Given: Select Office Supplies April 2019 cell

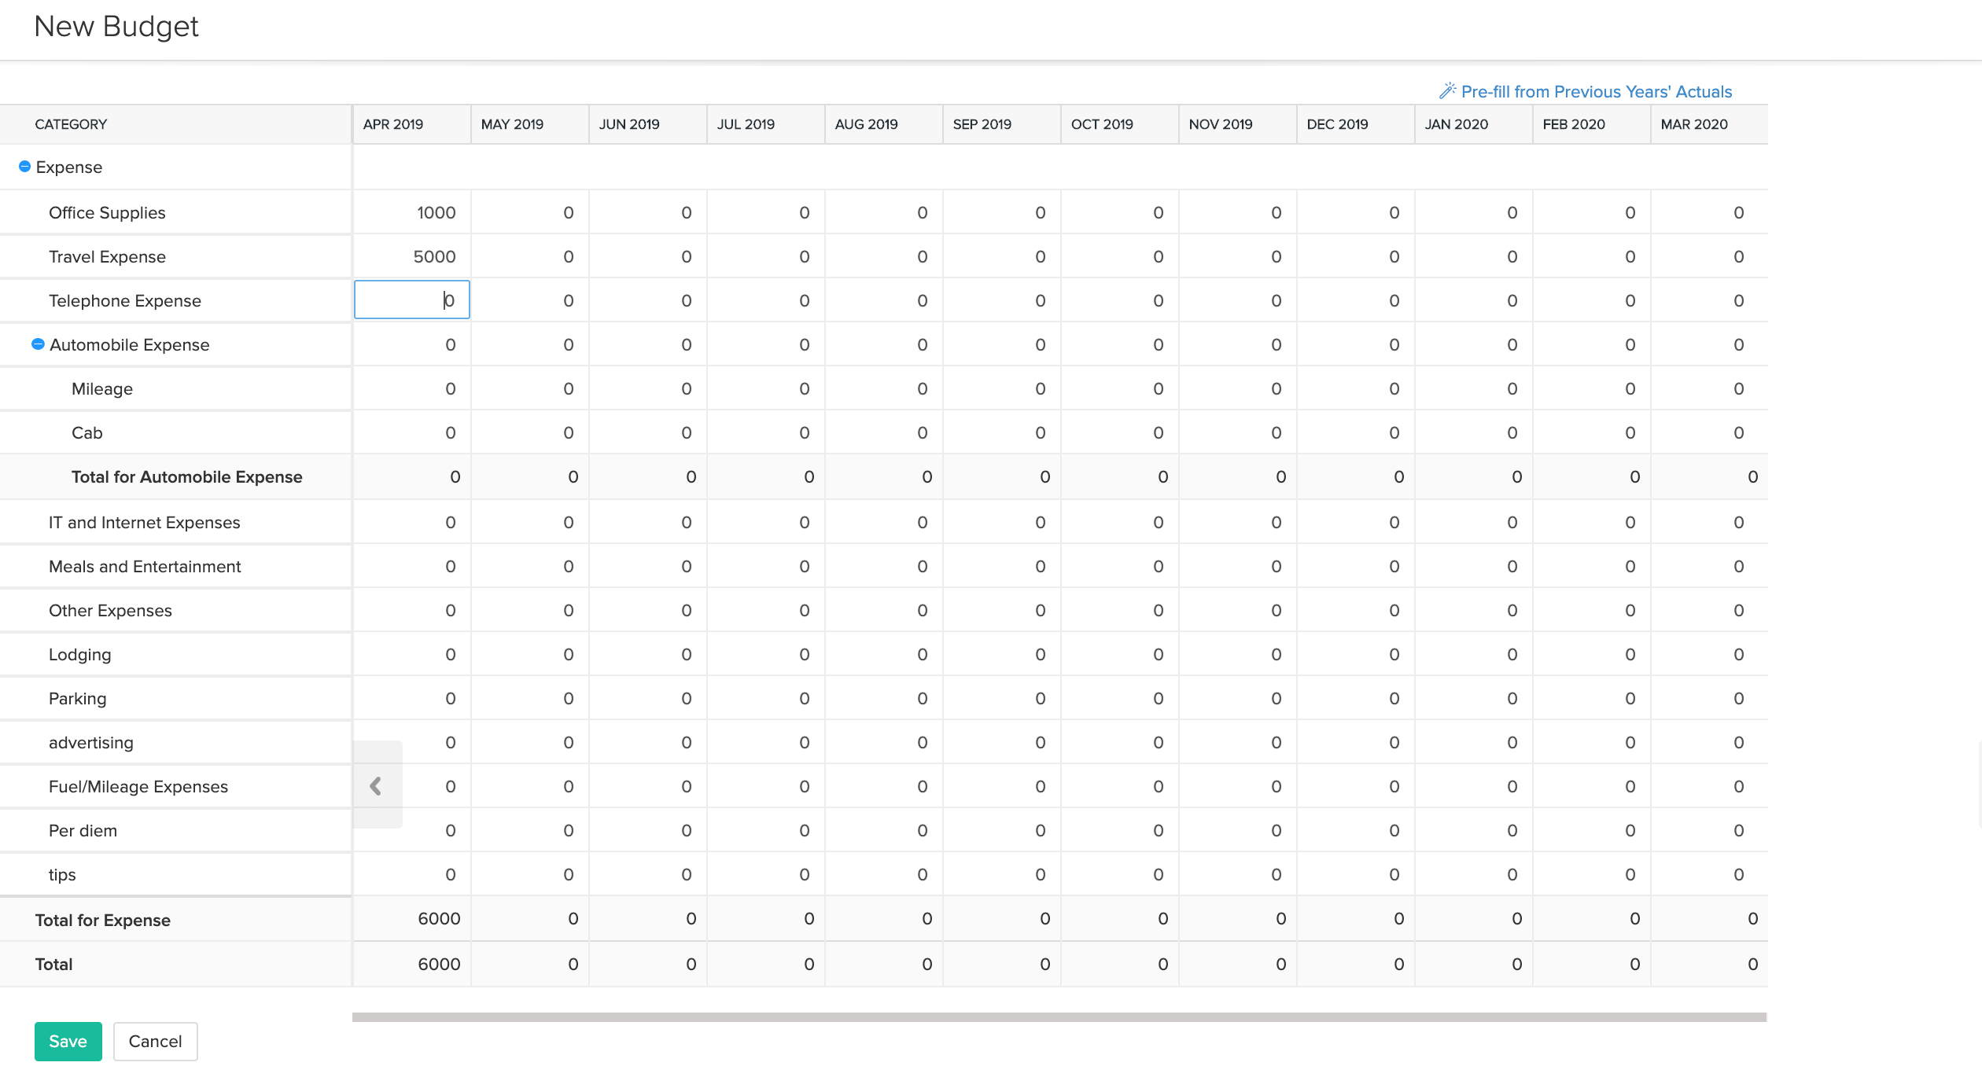Looking at the screenshot, I should coord(412,213).
